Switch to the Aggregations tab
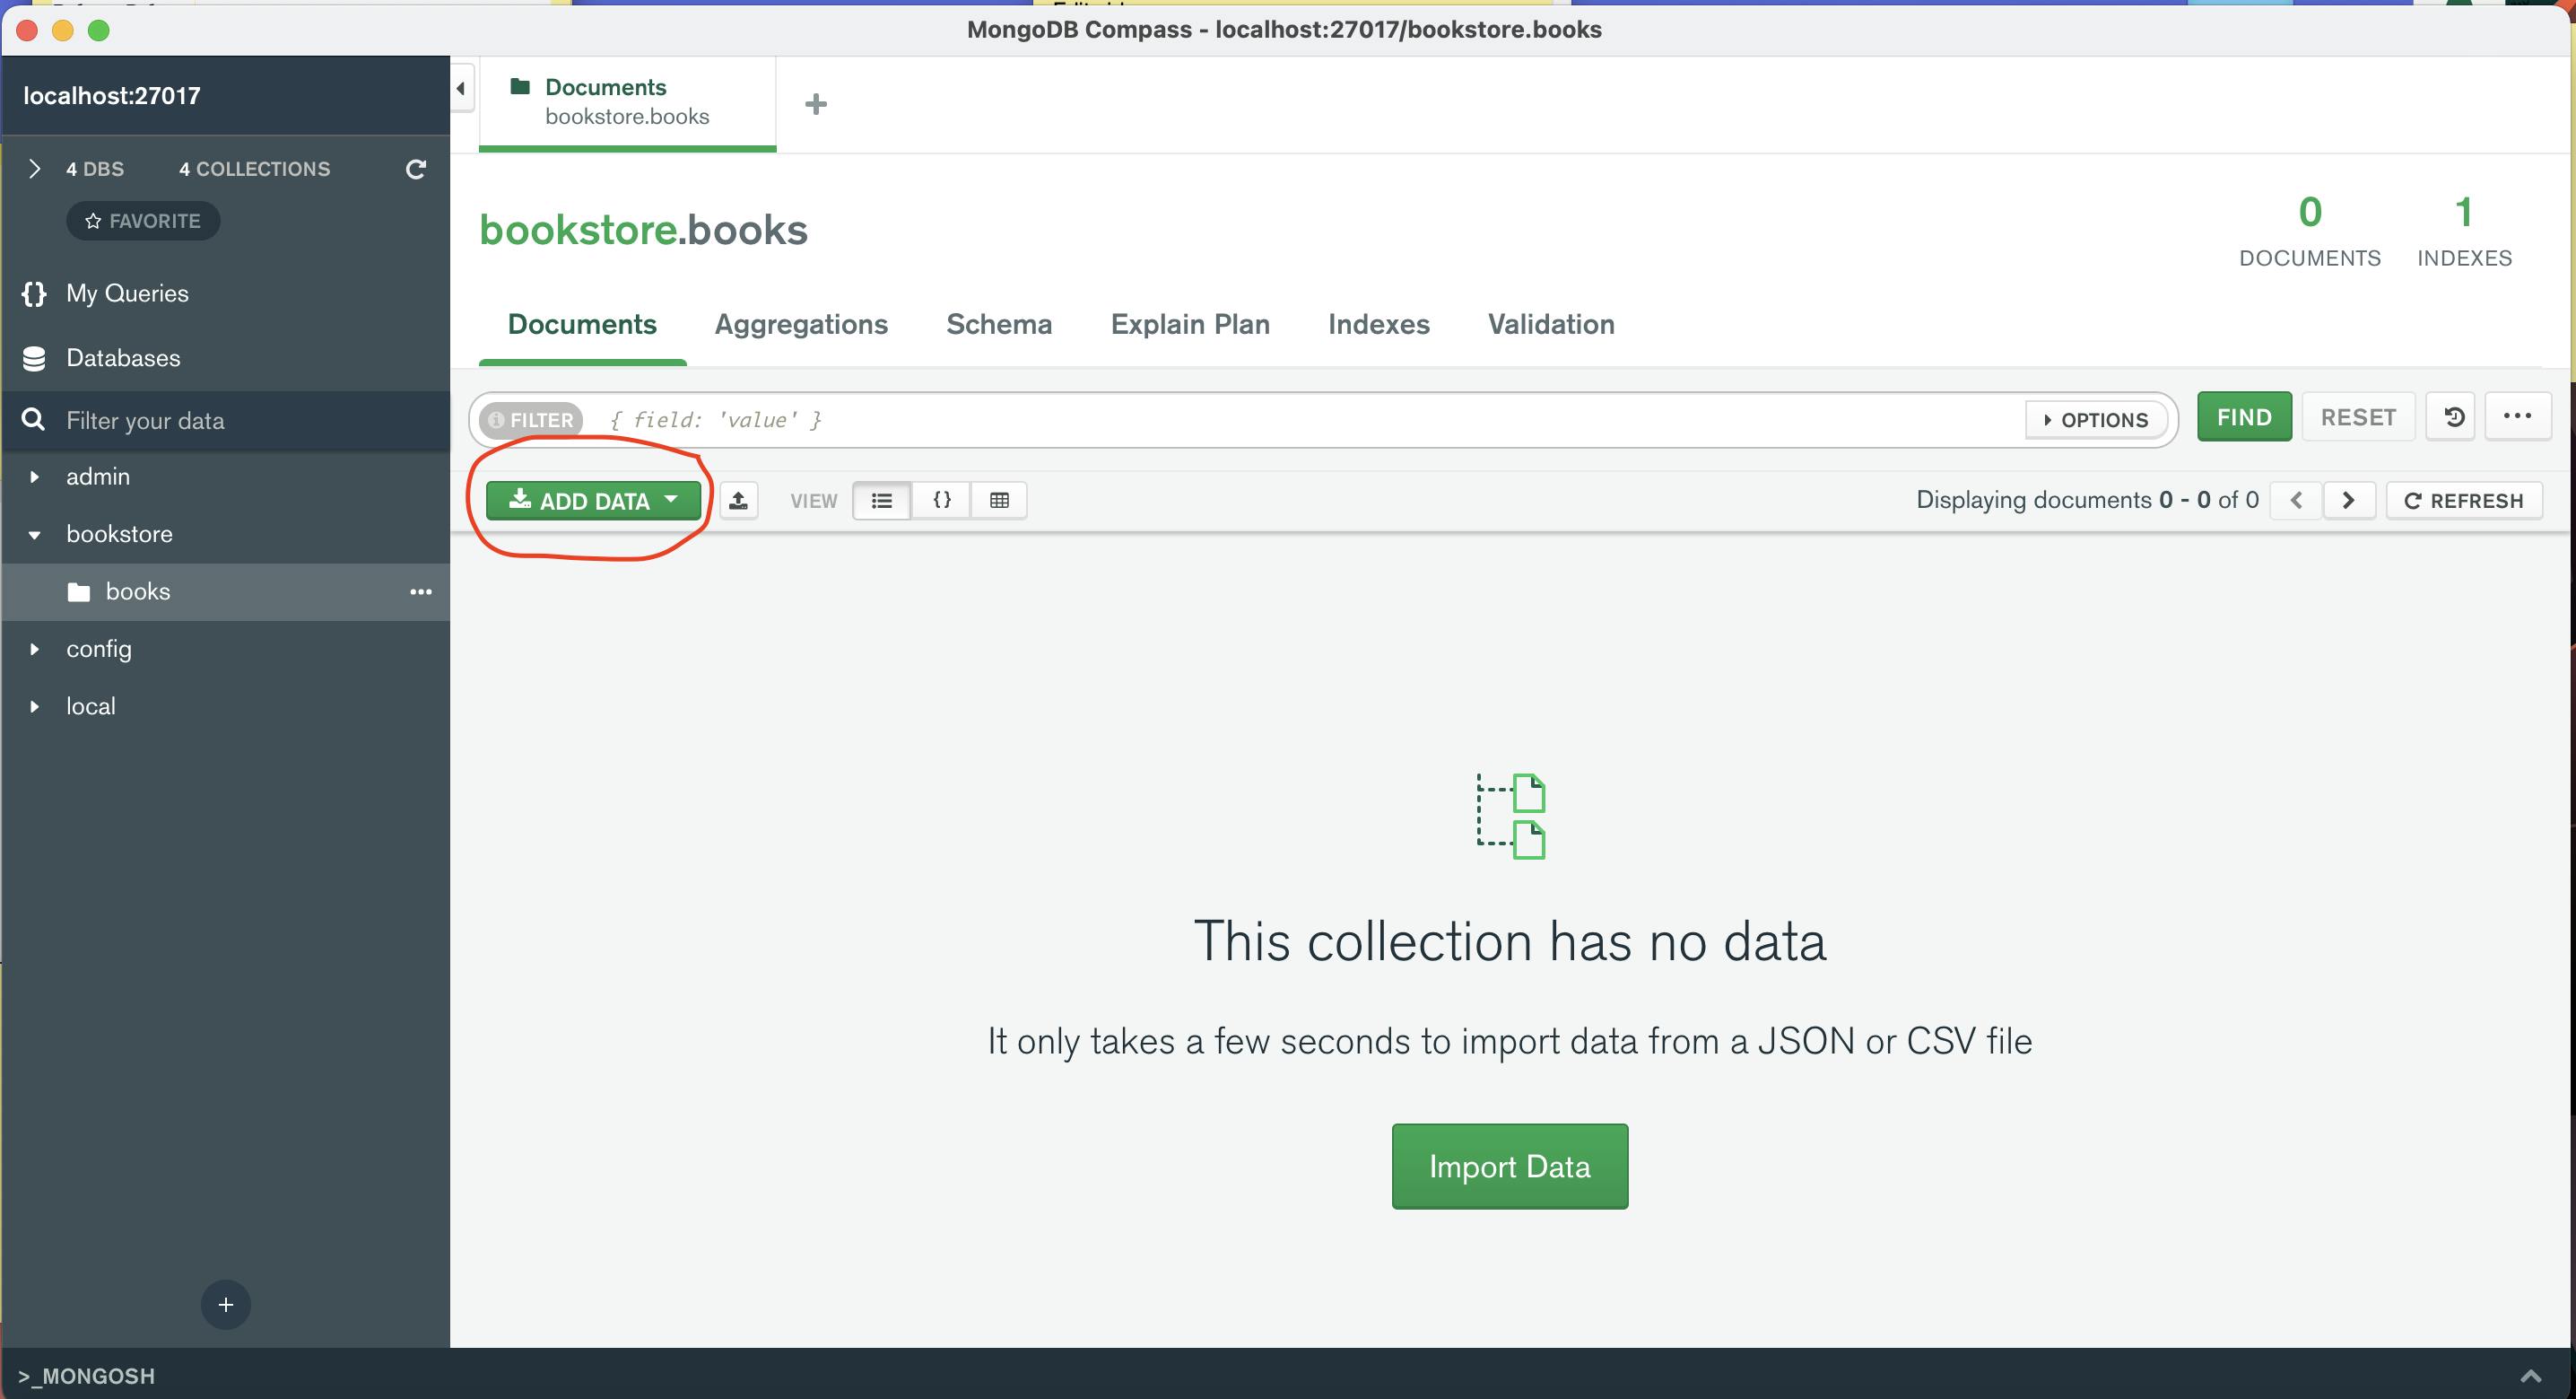 point(801,324)
